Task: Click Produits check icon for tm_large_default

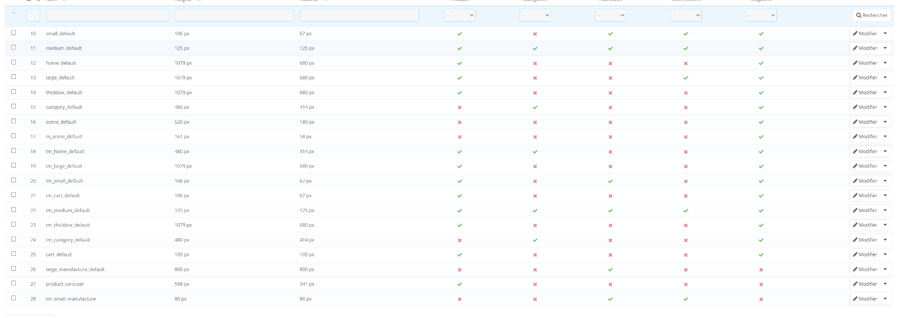Action: pyautogui.click(x=460, y=166)
